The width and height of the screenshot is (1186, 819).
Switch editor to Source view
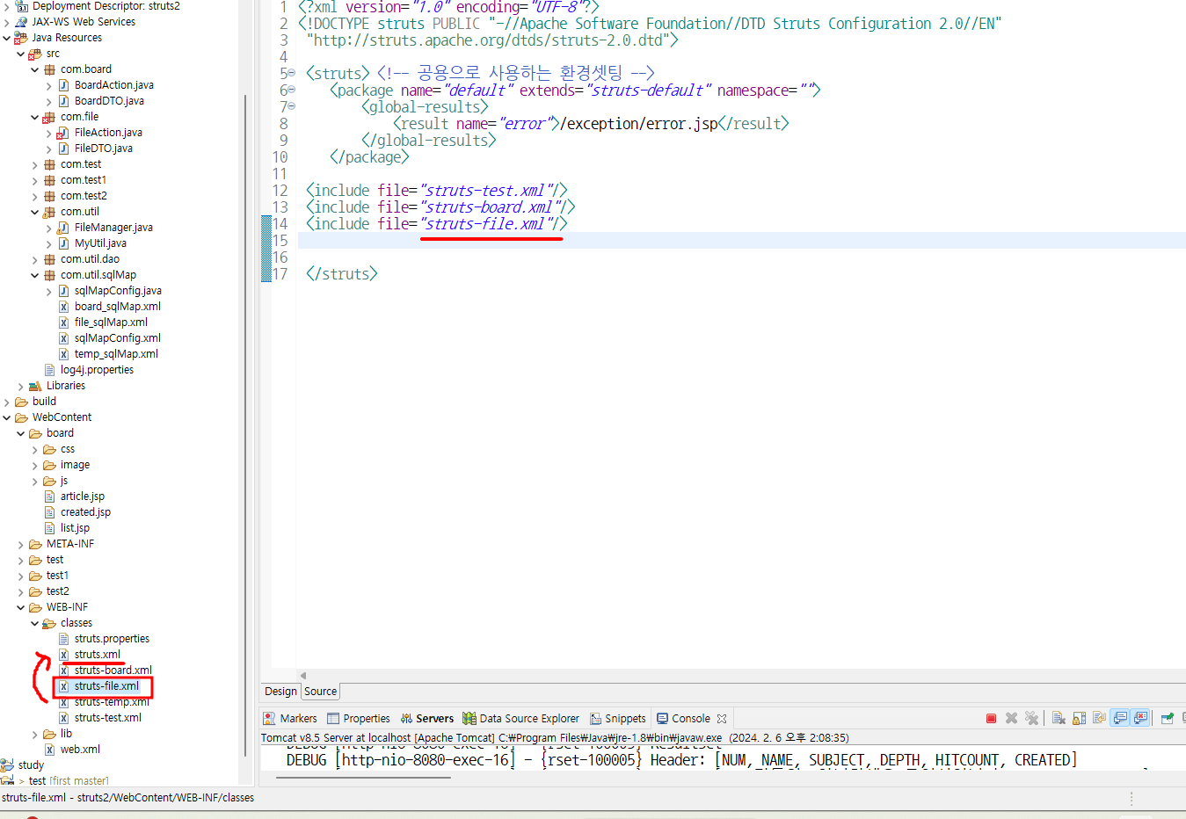[321, 692]
